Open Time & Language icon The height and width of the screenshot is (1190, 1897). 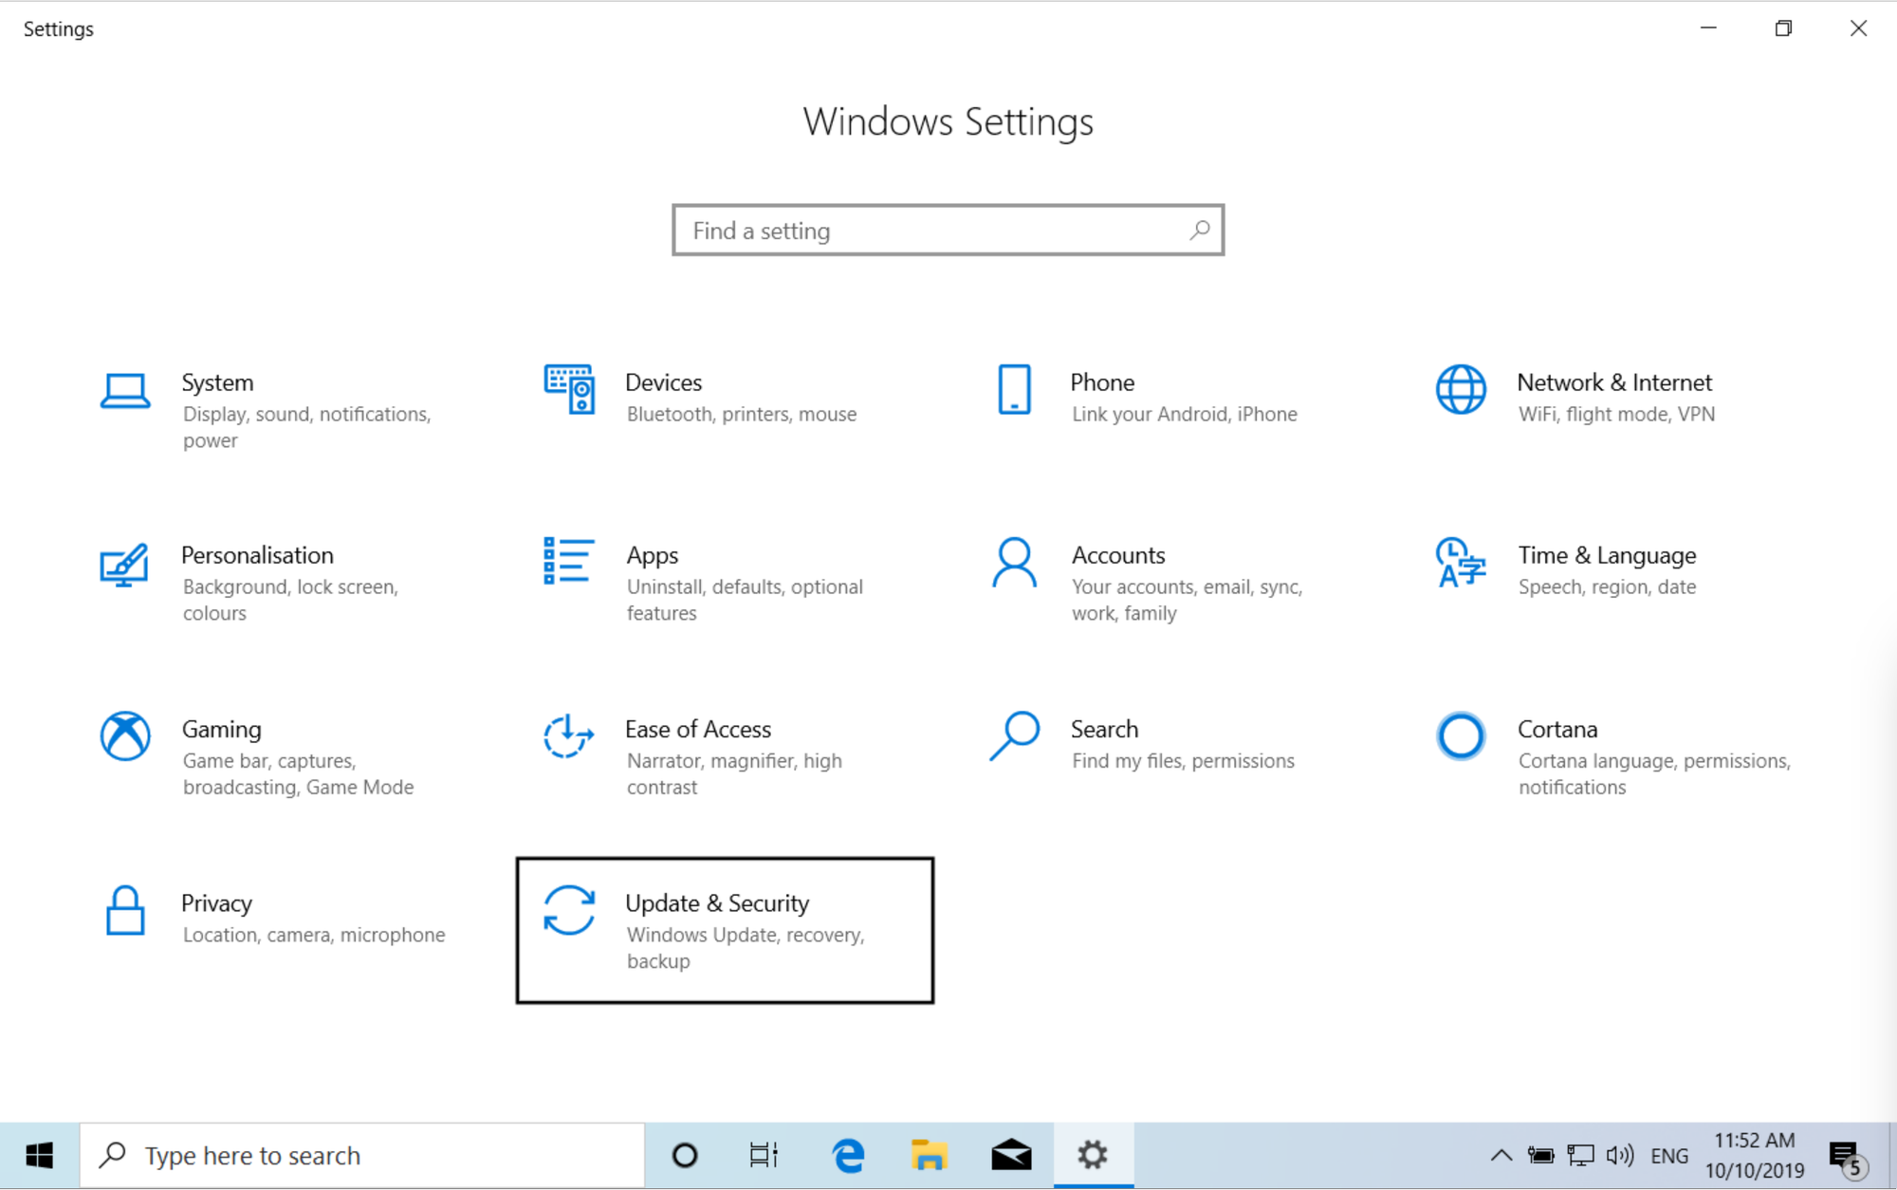[1461, 563]
